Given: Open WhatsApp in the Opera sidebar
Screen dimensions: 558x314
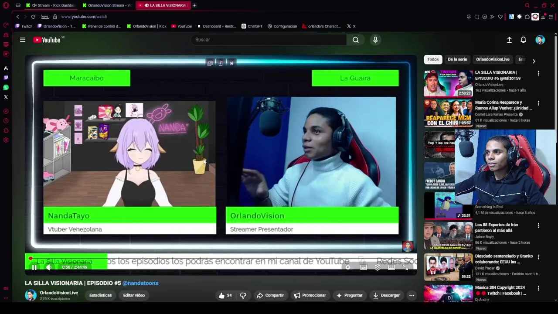Looking at the screenshot, I should tap(6, 87).
